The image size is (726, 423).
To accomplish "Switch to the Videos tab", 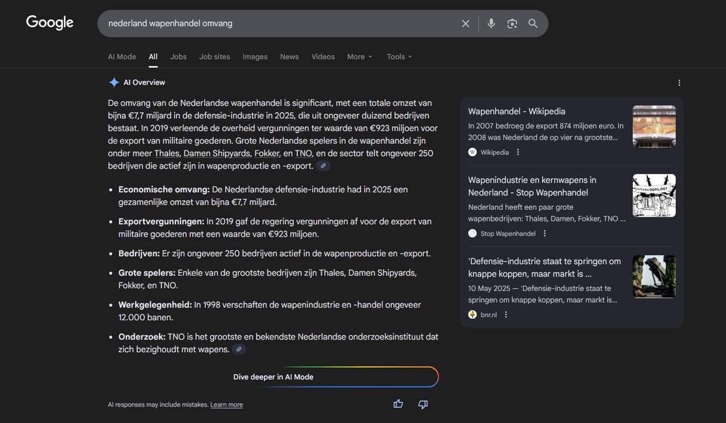I will [323, 57].
